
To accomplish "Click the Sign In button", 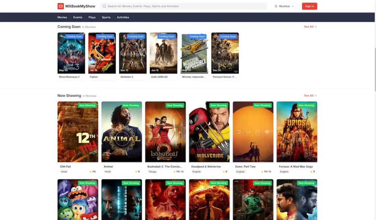I will click(x=309, y=6).
